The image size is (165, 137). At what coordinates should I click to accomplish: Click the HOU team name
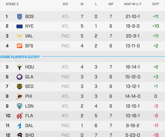[29, 67]
